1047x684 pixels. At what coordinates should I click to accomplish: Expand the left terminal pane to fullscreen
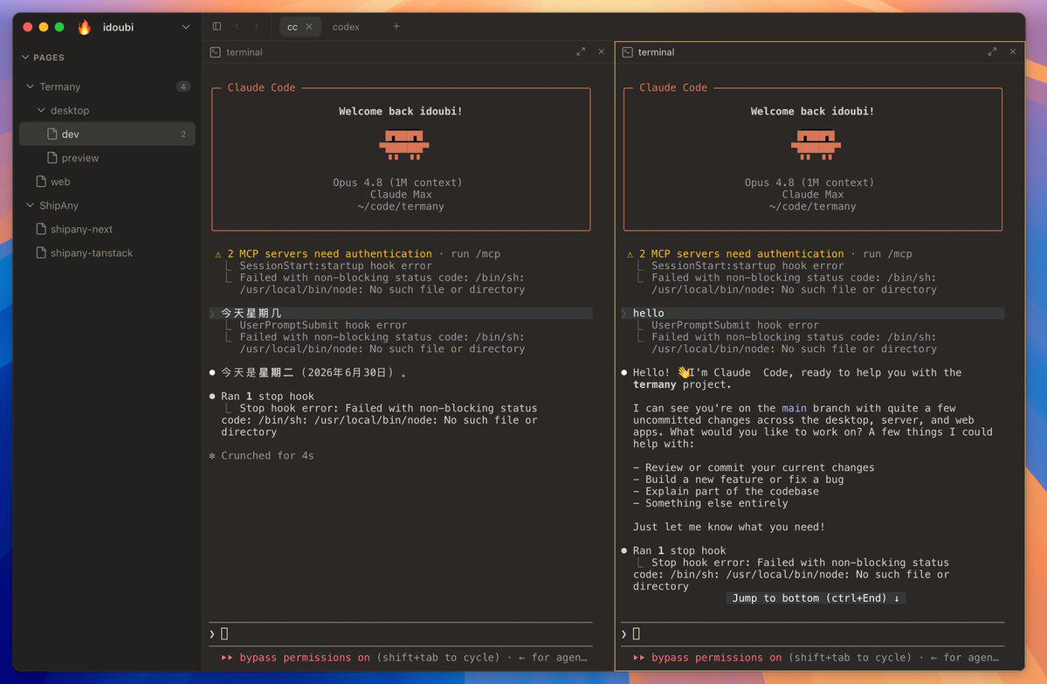coord(580,52)
